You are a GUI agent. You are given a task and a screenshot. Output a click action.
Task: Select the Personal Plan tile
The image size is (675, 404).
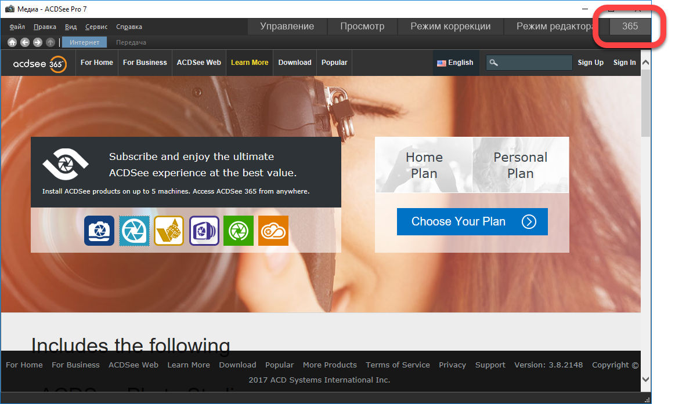pos(520,165)
